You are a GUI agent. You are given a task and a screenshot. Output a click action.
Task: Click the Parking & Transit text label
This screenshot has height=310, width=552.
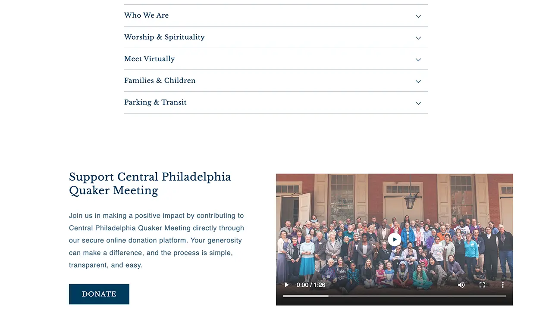click(x=155, y=102)
